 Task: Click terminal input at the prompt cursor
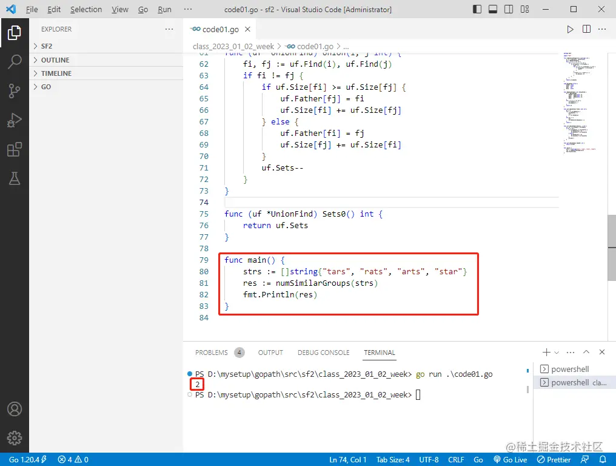[x=418, y=394]
